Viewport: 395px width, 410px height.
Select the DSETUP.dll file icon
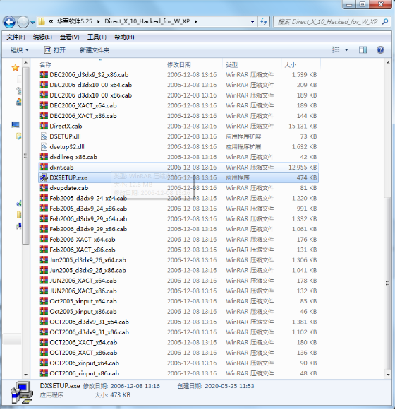pyautogui.click(x=44, y=136)
